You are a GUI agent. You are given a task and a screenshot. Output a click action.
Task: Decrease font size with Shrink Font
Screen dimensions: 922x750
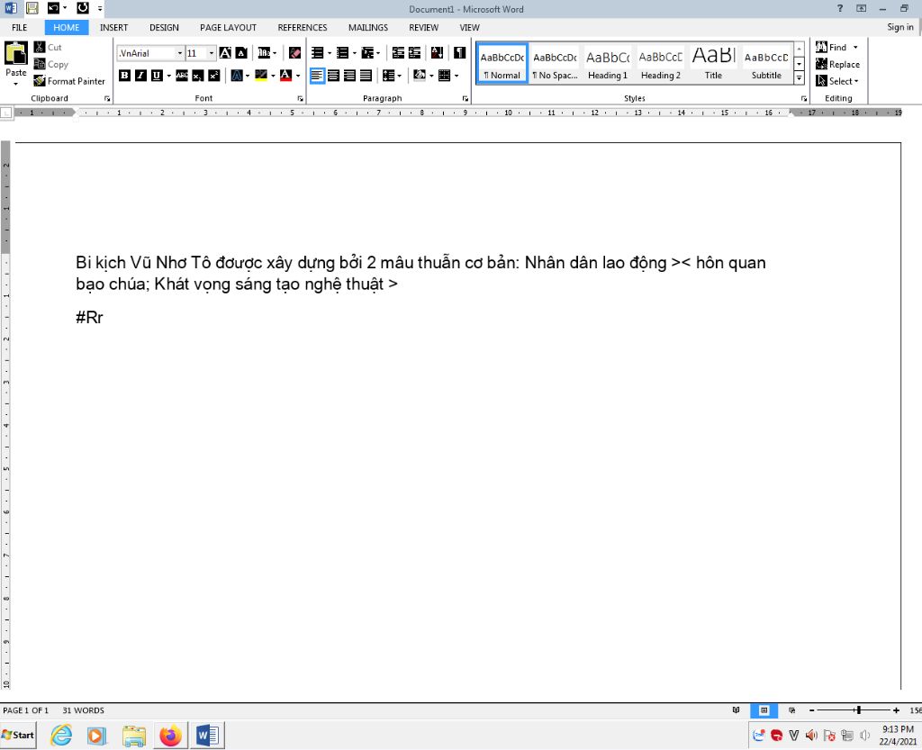tap(241, 53)
